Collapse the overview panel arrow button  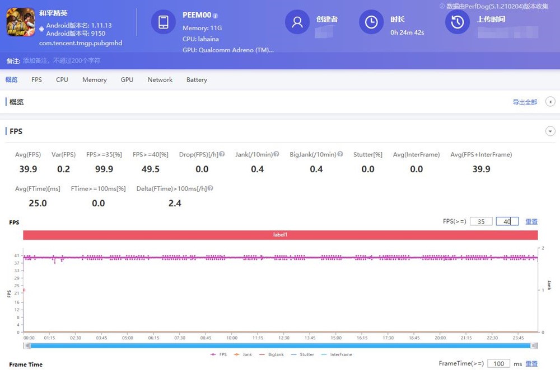(550, 102)
